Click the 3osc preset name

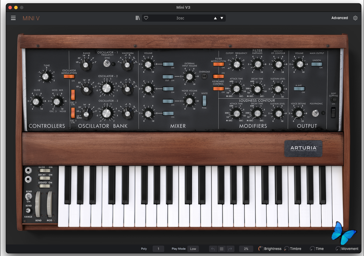point(180,18)
